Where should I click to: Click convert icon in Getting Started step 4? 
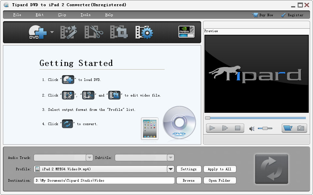67,124
